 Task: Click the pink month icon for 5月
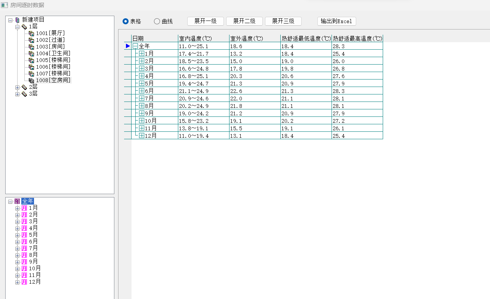click(x=24, y=235)
